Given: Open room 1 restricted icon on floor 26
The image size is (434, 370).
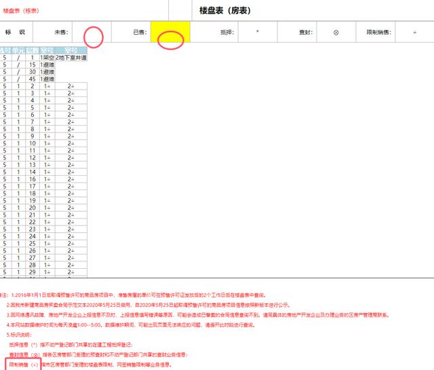Looking at the screenshot, I should (49, 251).
